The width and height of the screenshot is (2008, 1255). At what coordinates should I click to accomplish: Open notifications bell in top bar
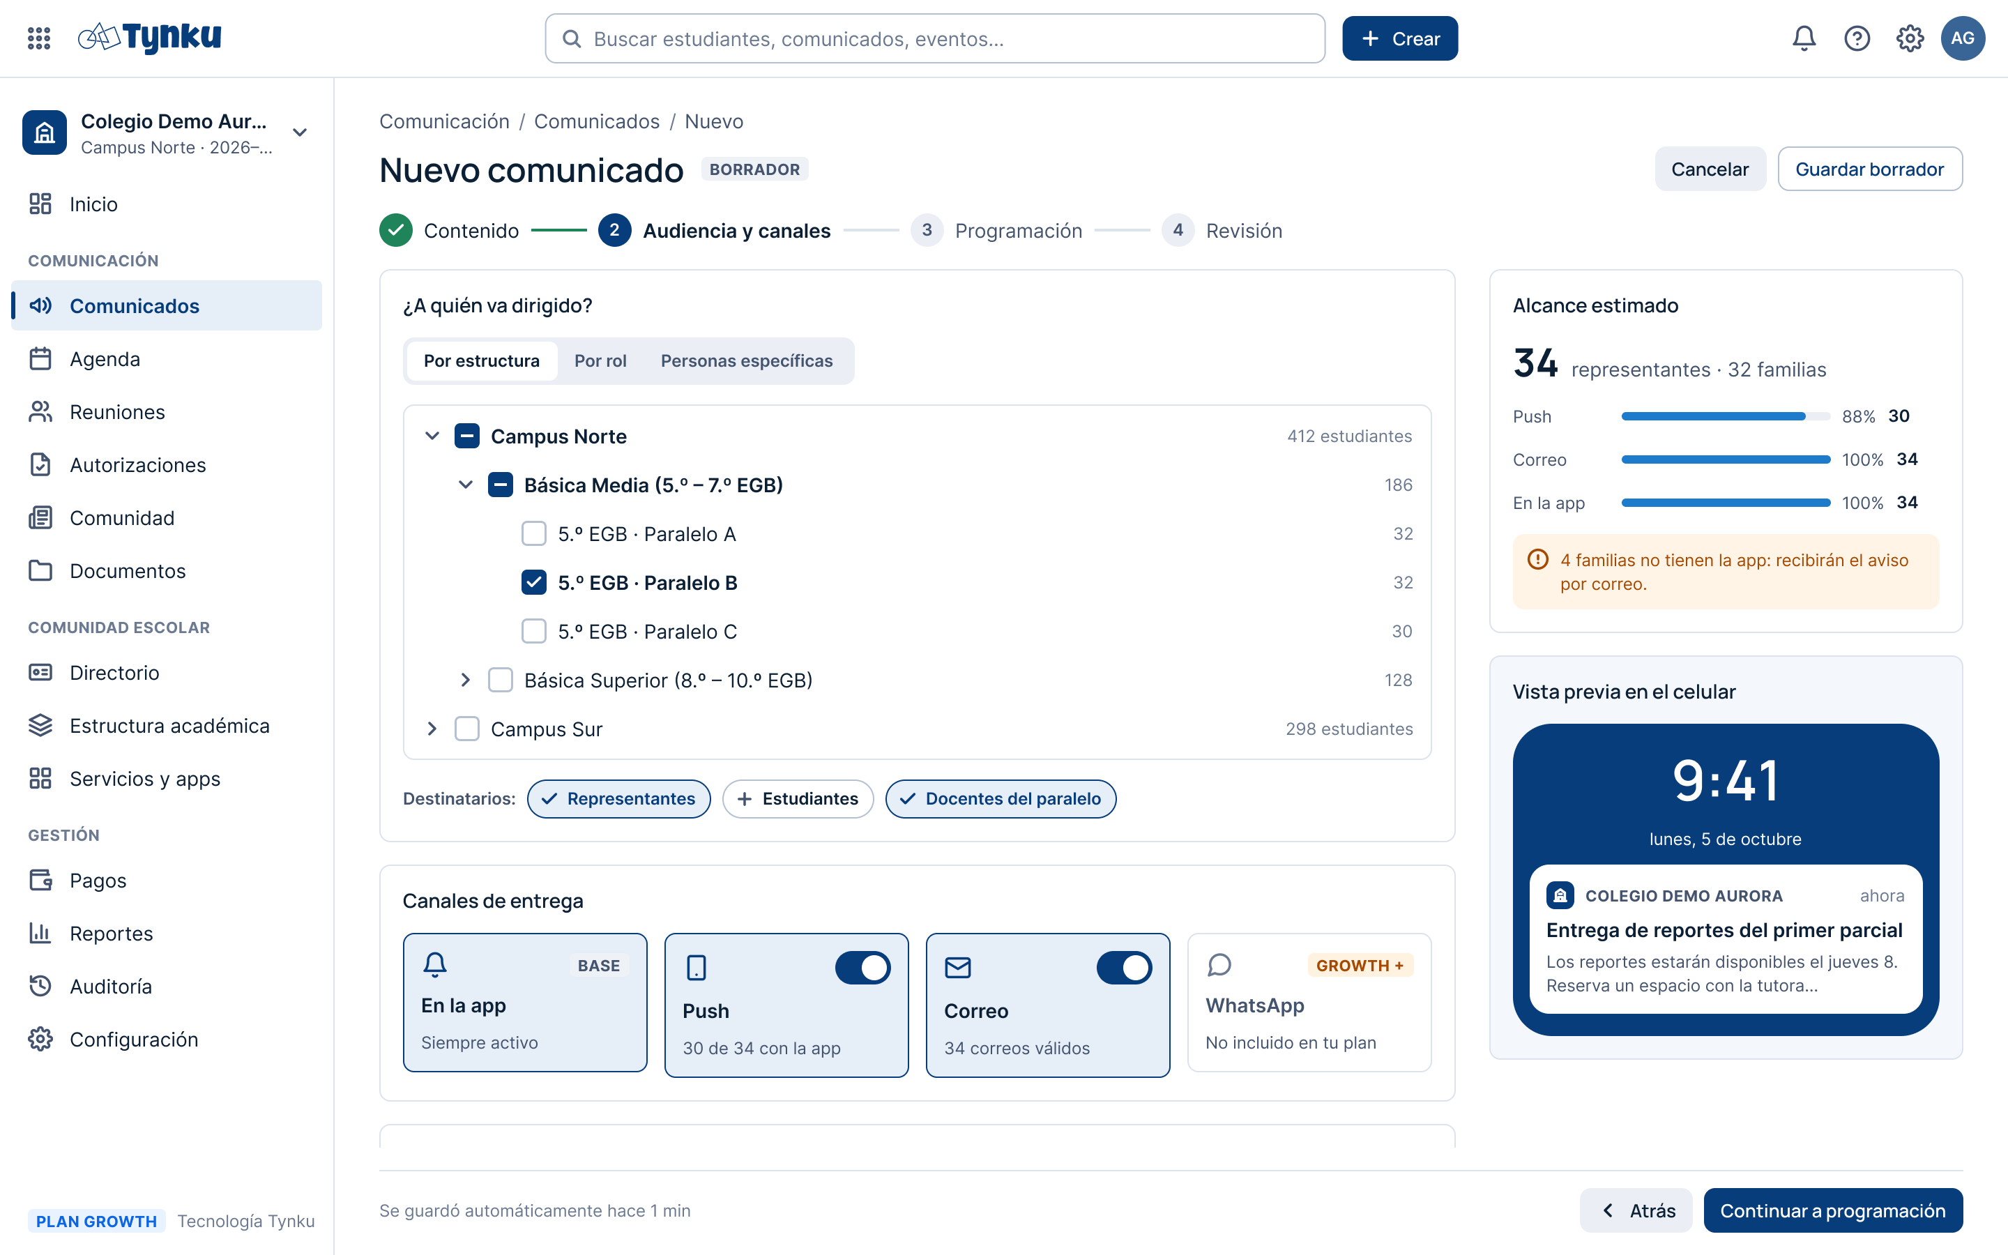coord(1804,38)
